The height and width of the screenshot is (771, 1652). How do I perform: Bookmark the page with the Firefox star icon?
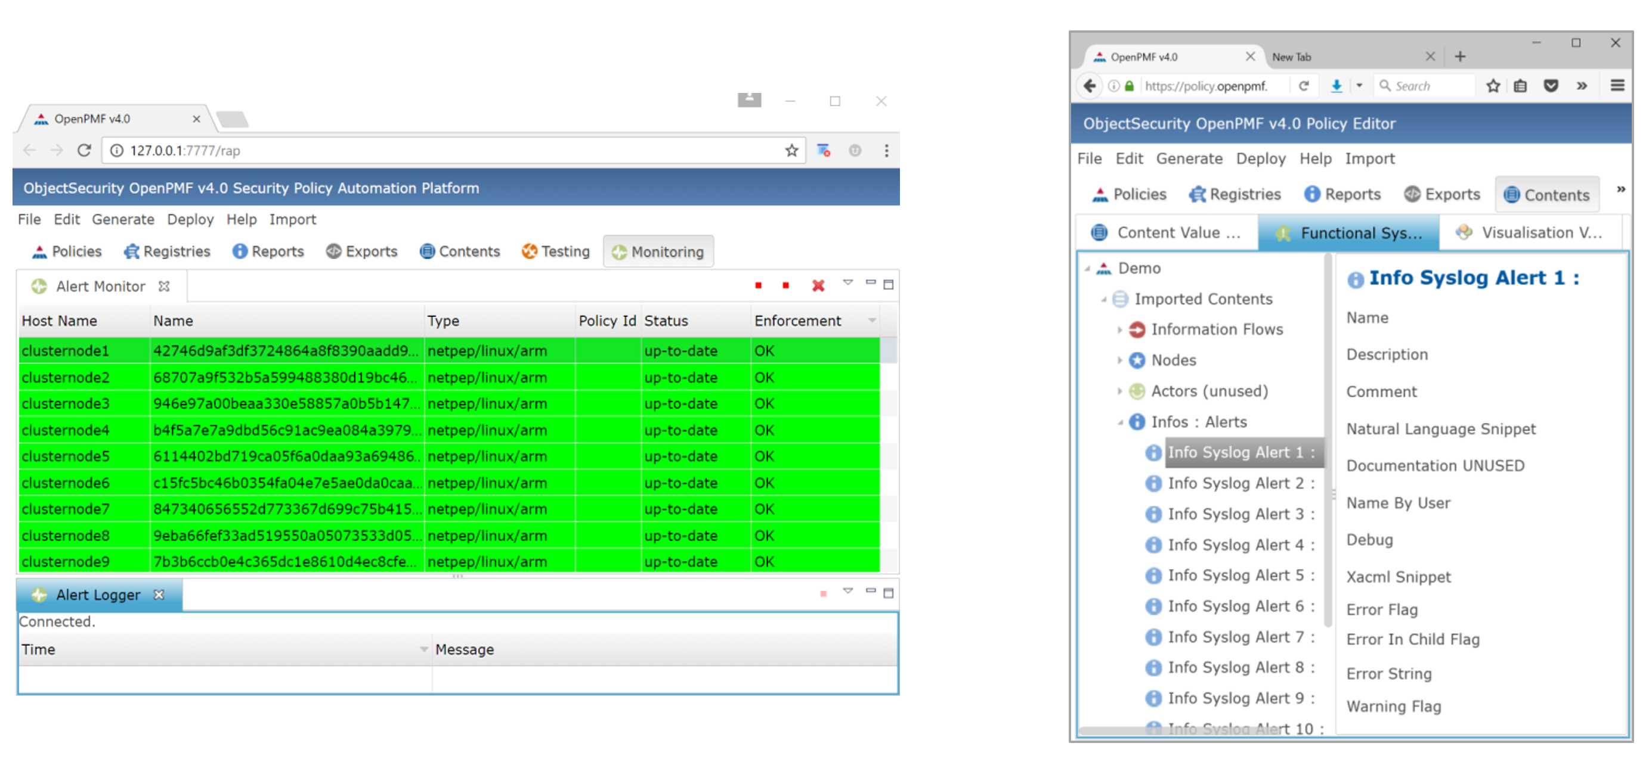(x=1493, y=86)
